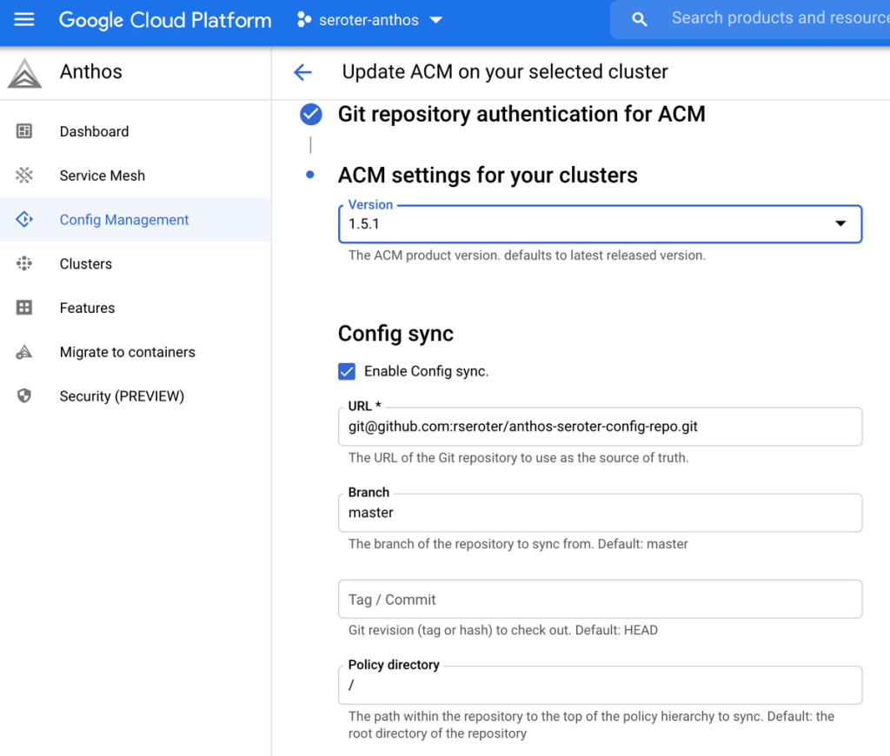Open the hamburger navigation menu

tap(24, 19)
